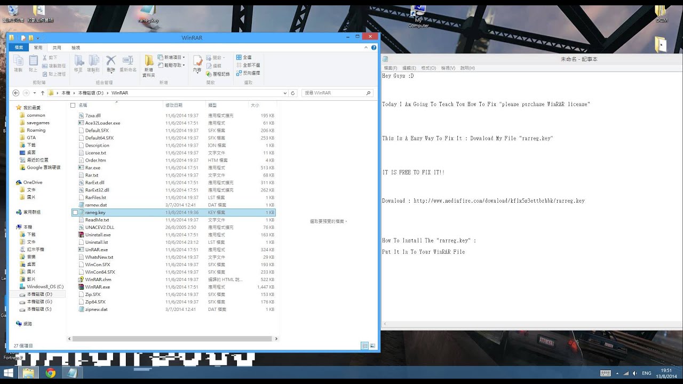Image resolution: width=683 pixels, height=384 pixels.
Task: Open the recent locations dropdown beside Forward
Action: (x=35, y=93)
